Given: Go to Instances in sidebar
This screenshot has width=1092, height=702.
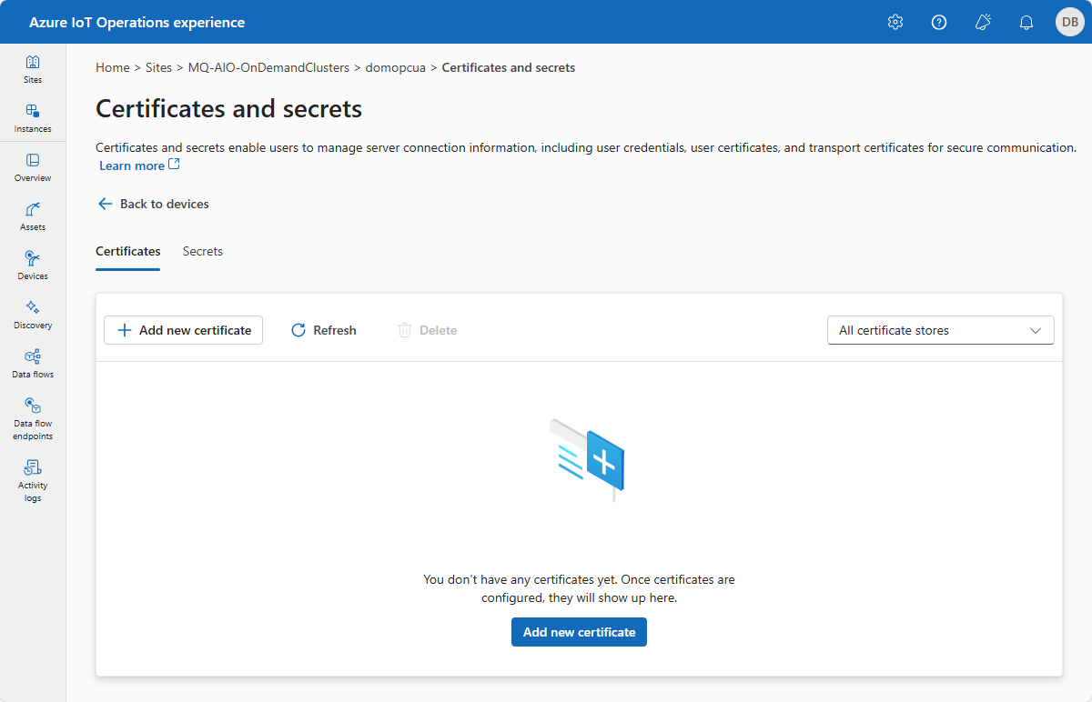Looking at the screenshot, I should point(33,118).
